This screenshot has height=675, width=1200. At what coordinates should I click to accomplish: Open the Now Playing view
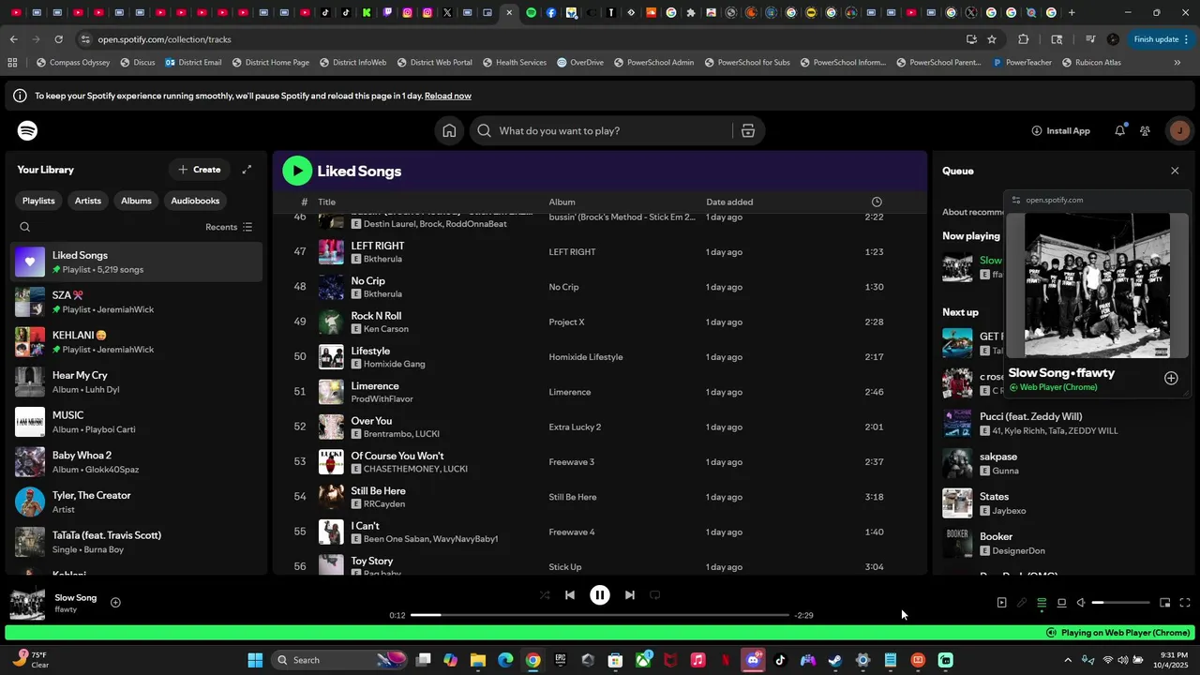click(1001, 603)
